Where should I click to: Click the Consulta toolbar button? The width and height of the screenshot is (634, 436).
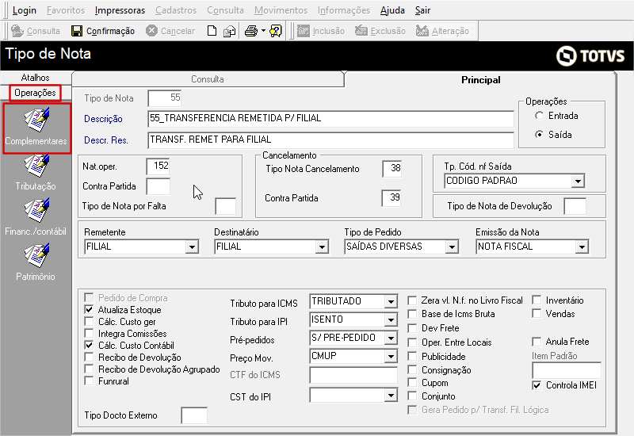35,31
